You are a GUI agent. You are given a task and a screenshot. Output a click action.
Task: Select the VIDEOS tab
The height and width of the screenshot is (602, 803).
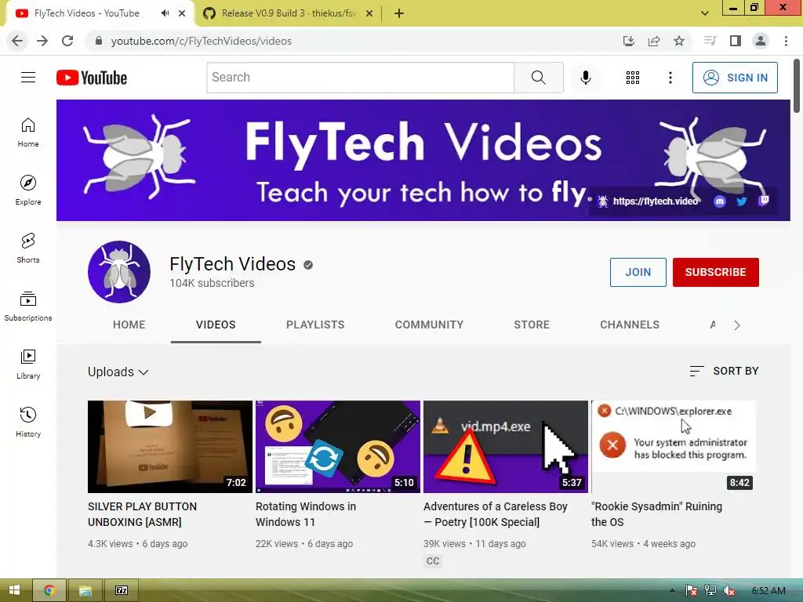(216, 325)
